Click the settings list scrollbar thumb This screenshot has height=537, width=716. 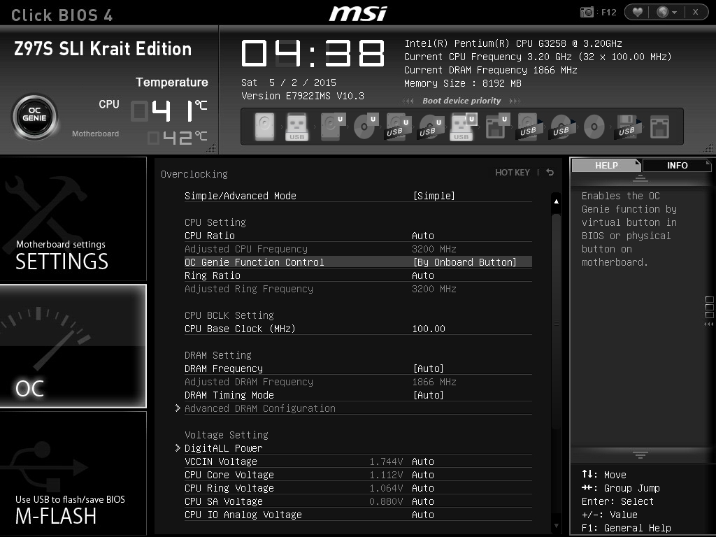[556, 322]
